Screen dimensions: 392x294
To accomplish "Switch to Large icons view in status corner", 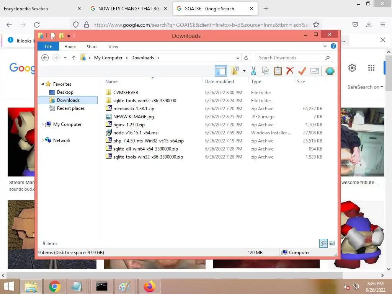I will [x=332, y=243].
